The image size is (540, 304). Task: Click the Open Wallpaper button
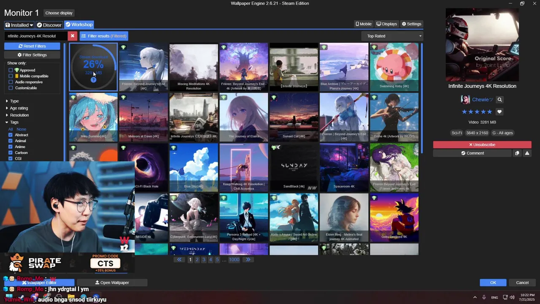click(x=112, y=282)
